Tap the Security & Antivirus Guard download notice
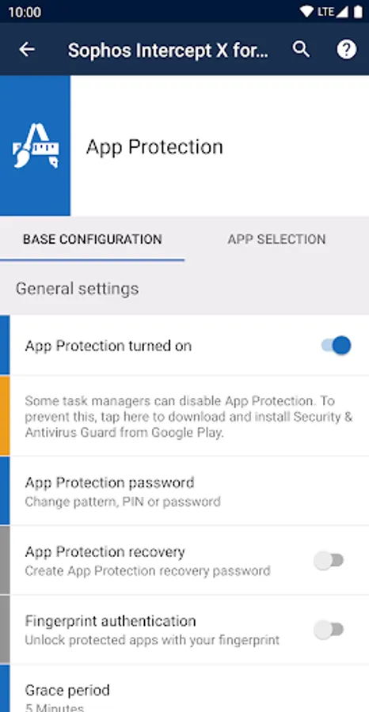This screenshot has height=712, width=369. point(189,416)
